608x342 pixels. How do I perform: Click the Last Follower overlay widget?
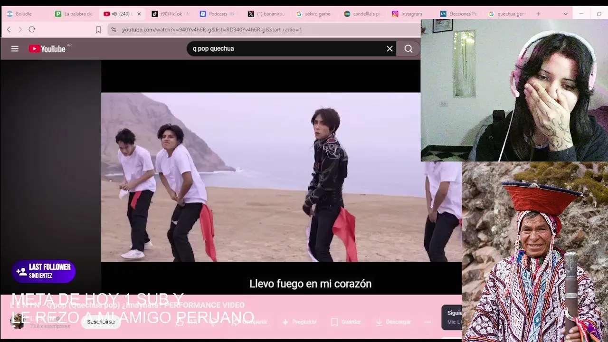click(x=44, y=271)
